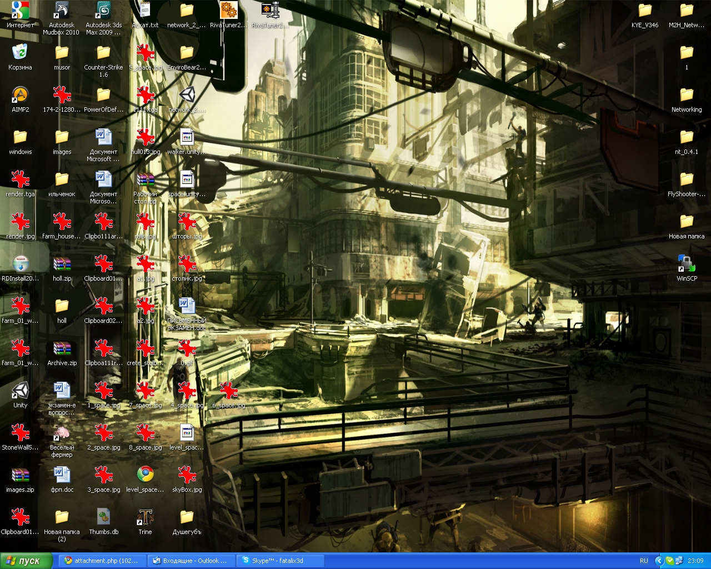Select the Веселый фермер shortcut
The image size is (711, 569).
coord(62,433)
